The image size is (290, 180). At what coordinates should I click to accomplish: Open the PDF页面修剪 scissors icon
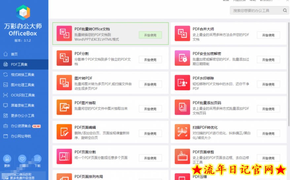182,156
